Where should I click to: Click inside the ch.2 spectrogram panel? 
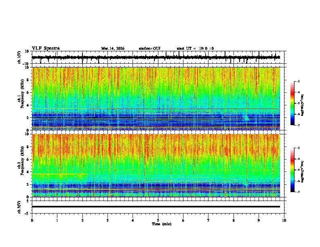click(x=156, y=165)
